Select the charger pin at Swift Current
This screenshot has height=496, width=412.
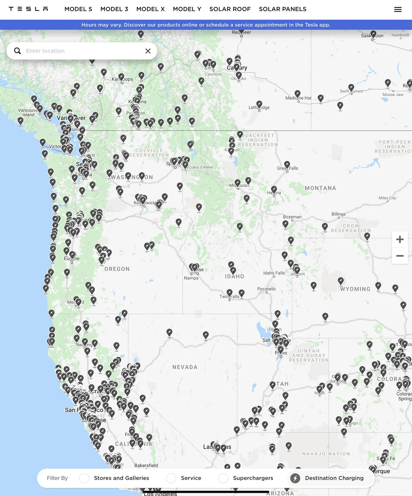coord(351,88)
